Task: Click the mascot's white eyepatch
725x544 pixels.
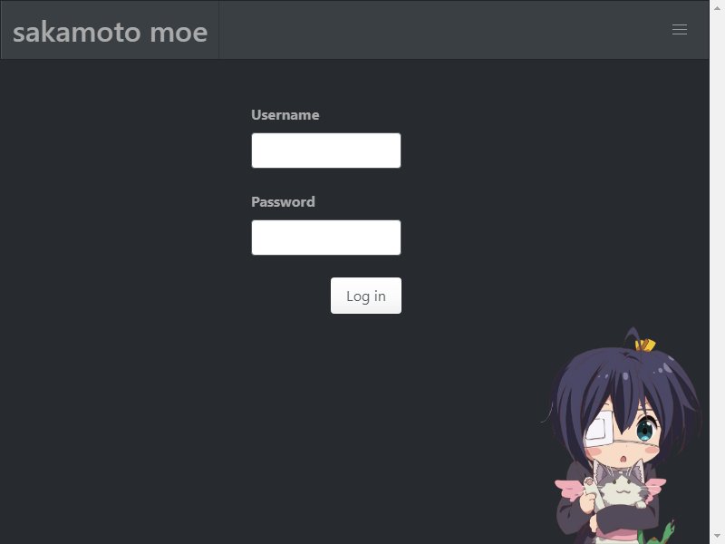Action: coord(599,431)
